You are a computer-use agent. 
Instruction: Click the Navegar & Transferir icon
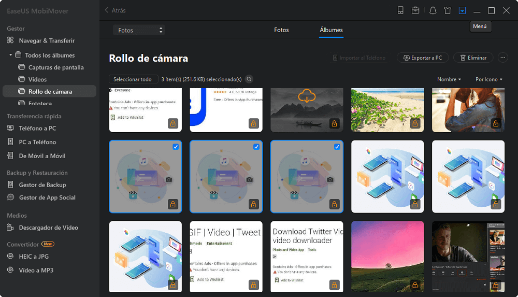tap(10, 40)
